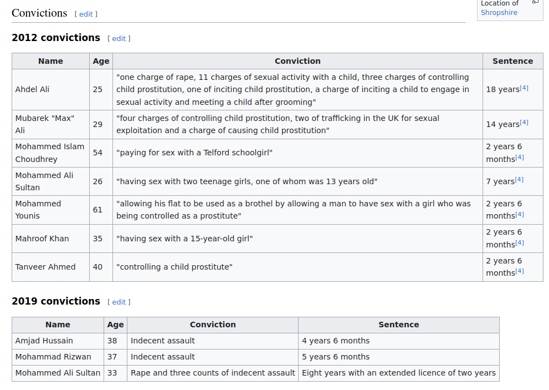Image resolution: width=549 pixels, height=390 pixels.
Task: Click age 33 in the 2019 table
Action: pos(112,373)
